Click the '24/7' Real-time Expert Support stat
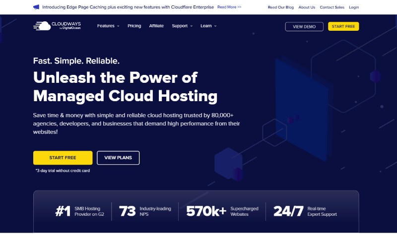Image resolution: width=397 pixels, height=248 pixels. tap(305, 211)
